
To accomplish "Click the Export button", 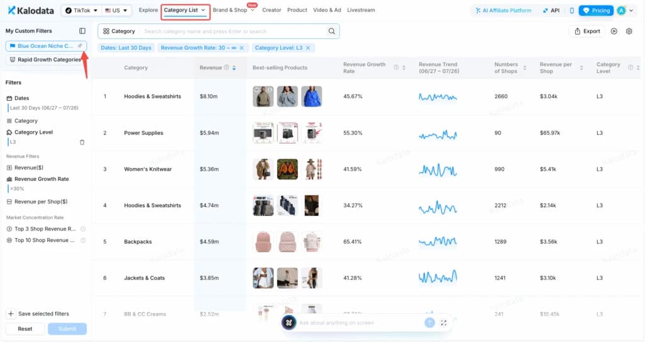I will pos(587,31).
